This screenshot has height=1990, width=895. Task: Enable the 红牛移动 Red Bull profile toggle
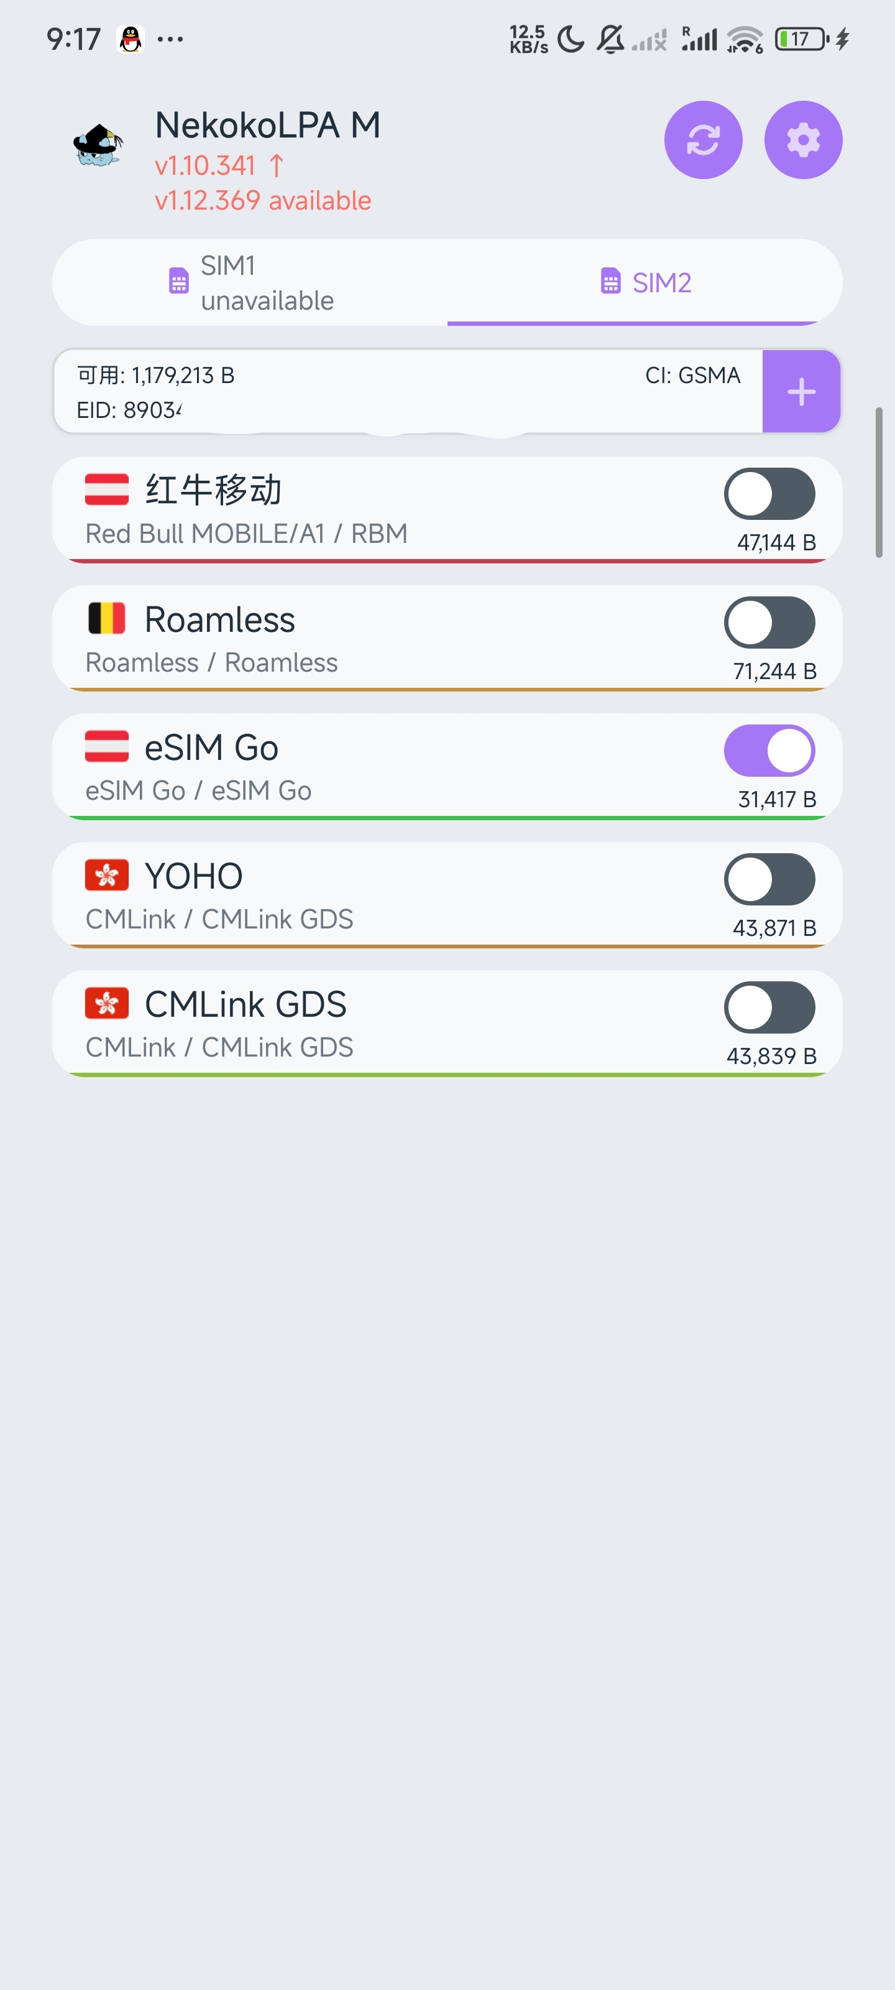click(x=768, y=494)
